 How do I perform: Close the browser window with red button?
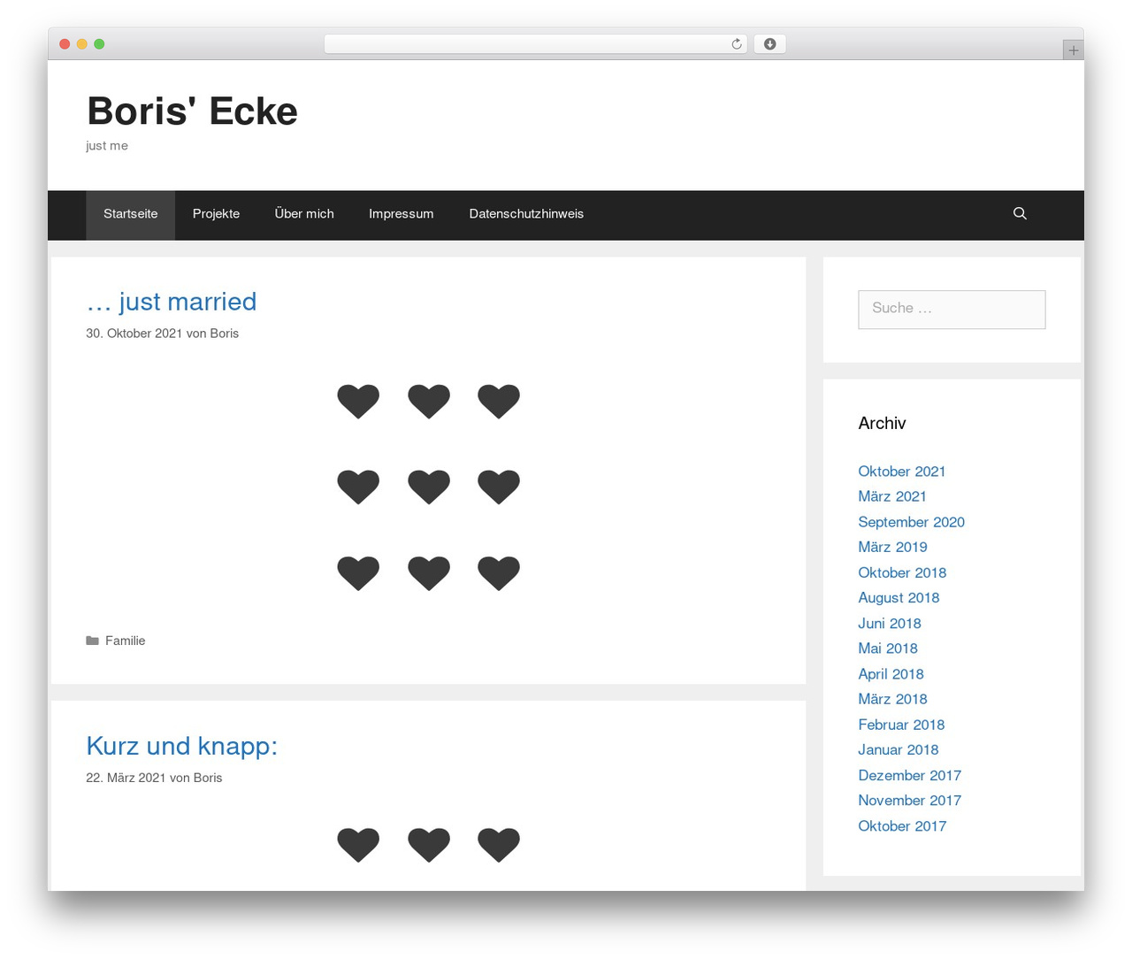click(65, 44)
